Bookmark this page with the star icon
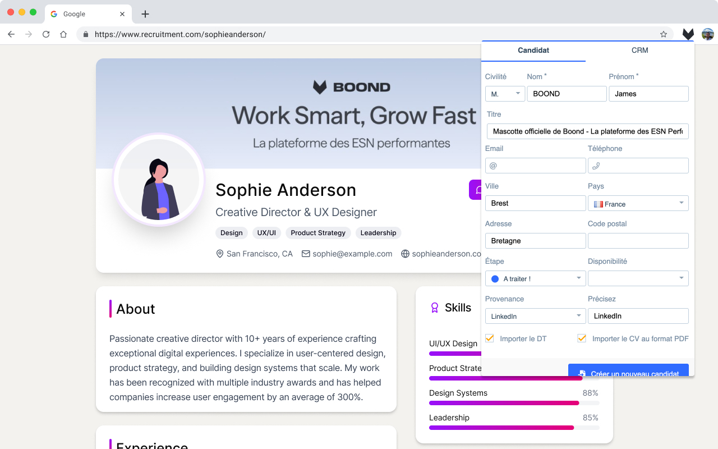 pos(664,34)
